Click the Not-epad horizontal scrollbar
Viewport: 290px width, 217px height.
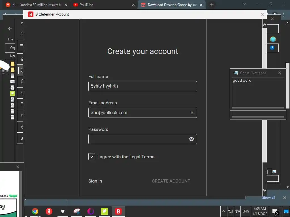click(x=258, y=108)
